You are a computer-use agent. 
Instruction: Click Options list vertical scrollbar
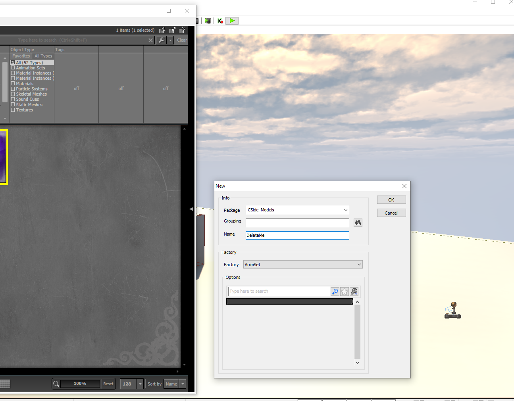click(x=357, y=332)
